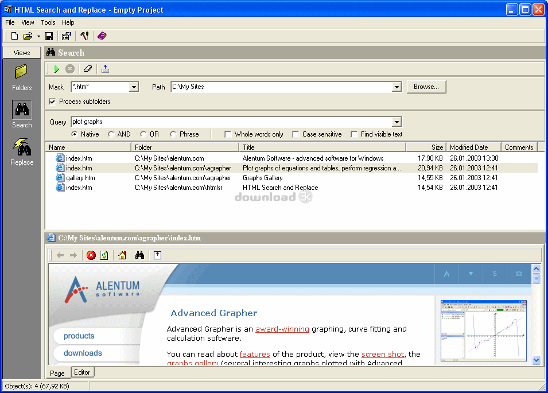Follow the features link
Viewport: 548px width, 393px height.
(255, 354)
